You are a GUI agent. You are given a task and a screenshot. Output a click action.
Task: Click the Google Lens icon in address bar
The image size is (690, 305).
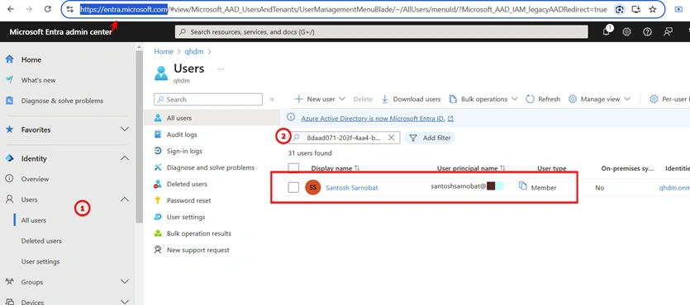[620, 9]
